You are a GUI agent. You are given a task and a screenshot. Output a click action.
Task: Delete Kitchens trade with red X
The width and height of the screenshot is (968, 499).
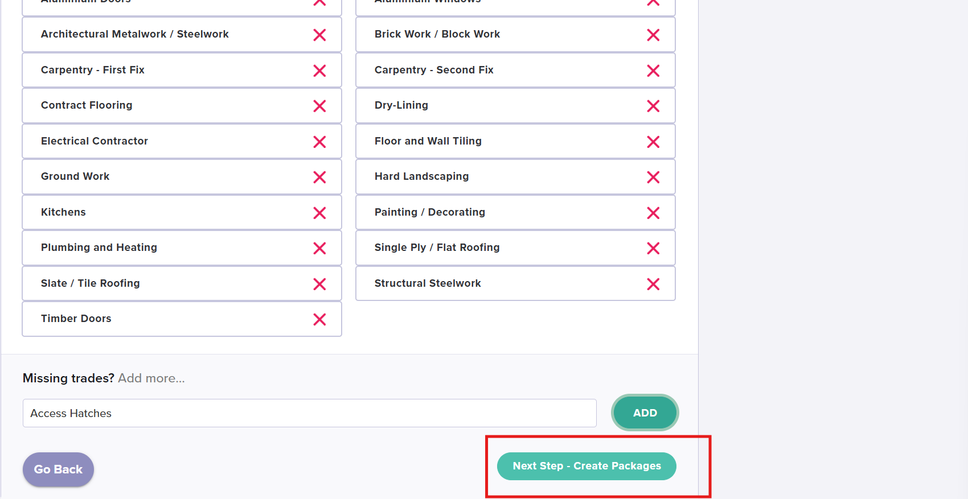pos(319,213)
